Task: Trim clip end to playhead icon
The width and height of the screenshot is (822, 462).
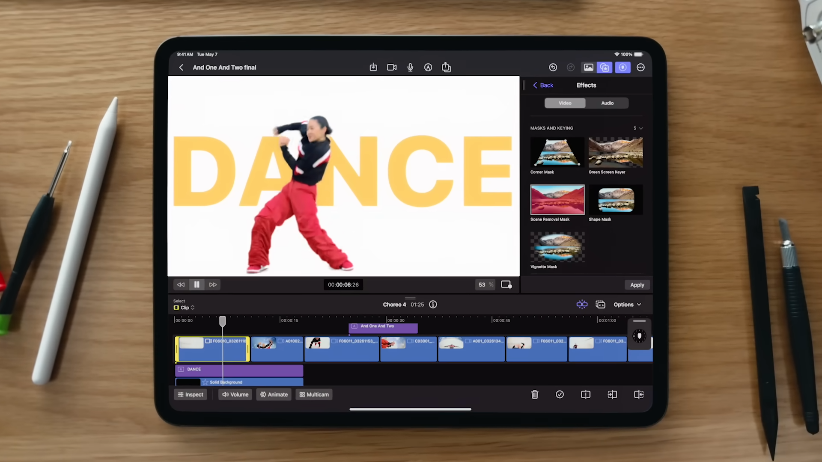Action: coord(639,394)
